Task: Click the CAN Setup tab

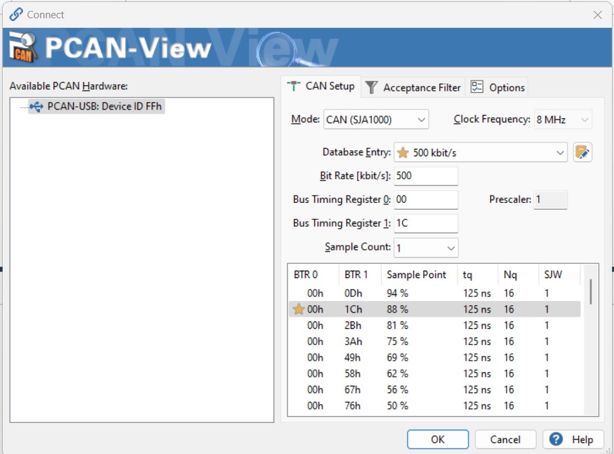Action: [321, 86]
